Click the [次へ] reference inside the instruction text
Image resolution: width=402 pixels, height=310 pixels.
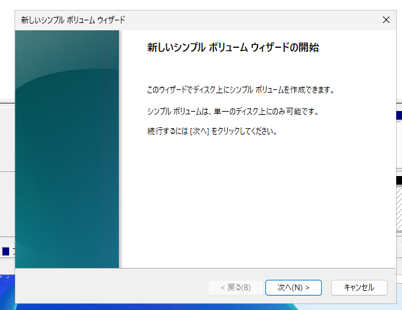[x=199, y=131]
